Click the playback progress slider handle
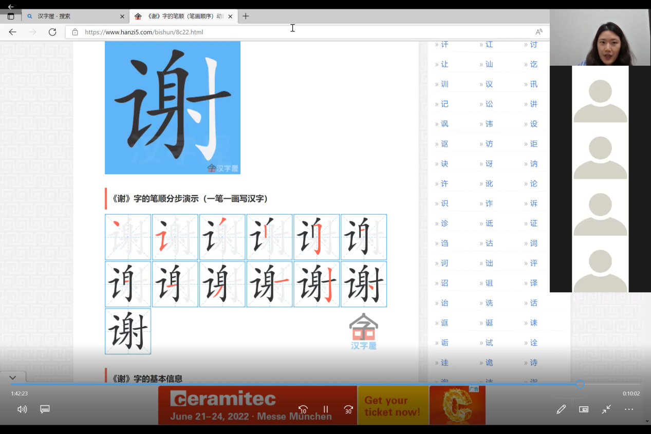Image resolution: width=651 pixels, height=434 pixels. 580,384
